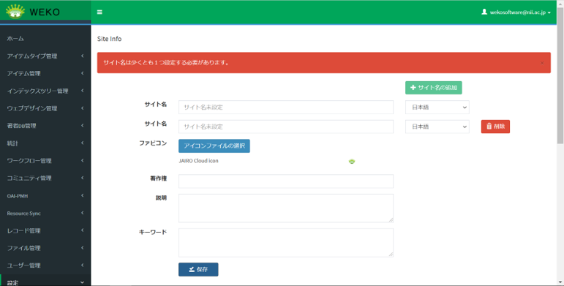Click the red 削除 delete button
The image size is (564, 286).
click(x=495, y=127)
